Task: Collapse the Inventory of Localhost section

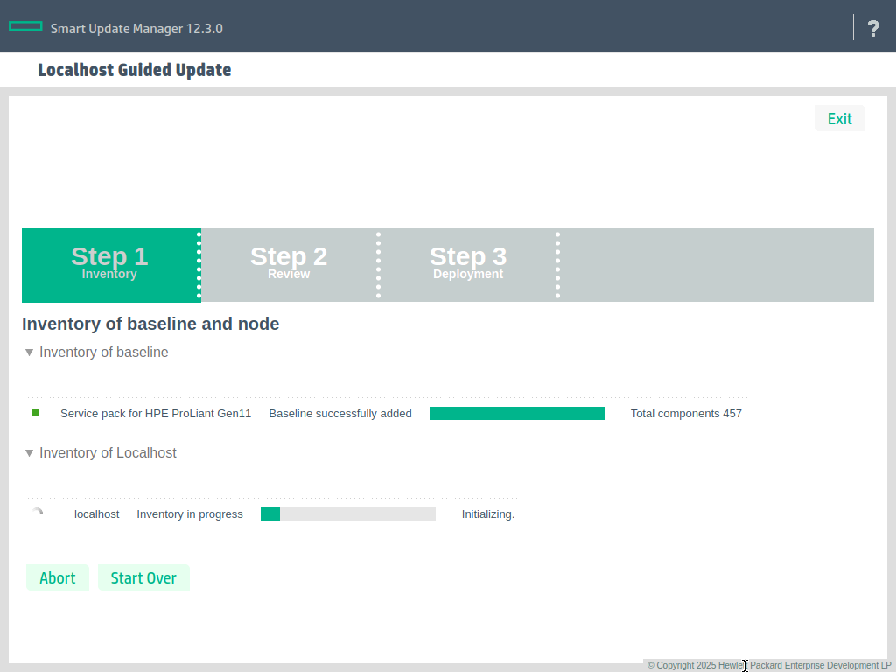Action: [30, 453]
